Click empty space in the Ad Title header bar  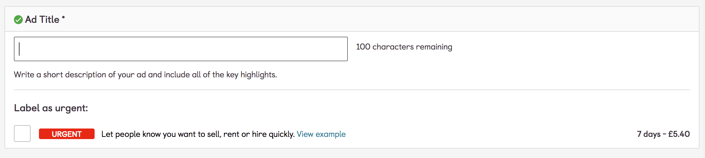pos(362,19)
